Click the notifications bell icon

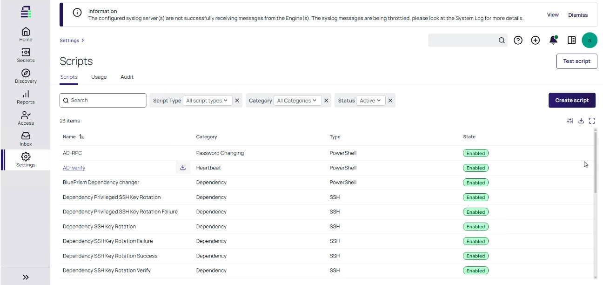(x=553, y=41)
